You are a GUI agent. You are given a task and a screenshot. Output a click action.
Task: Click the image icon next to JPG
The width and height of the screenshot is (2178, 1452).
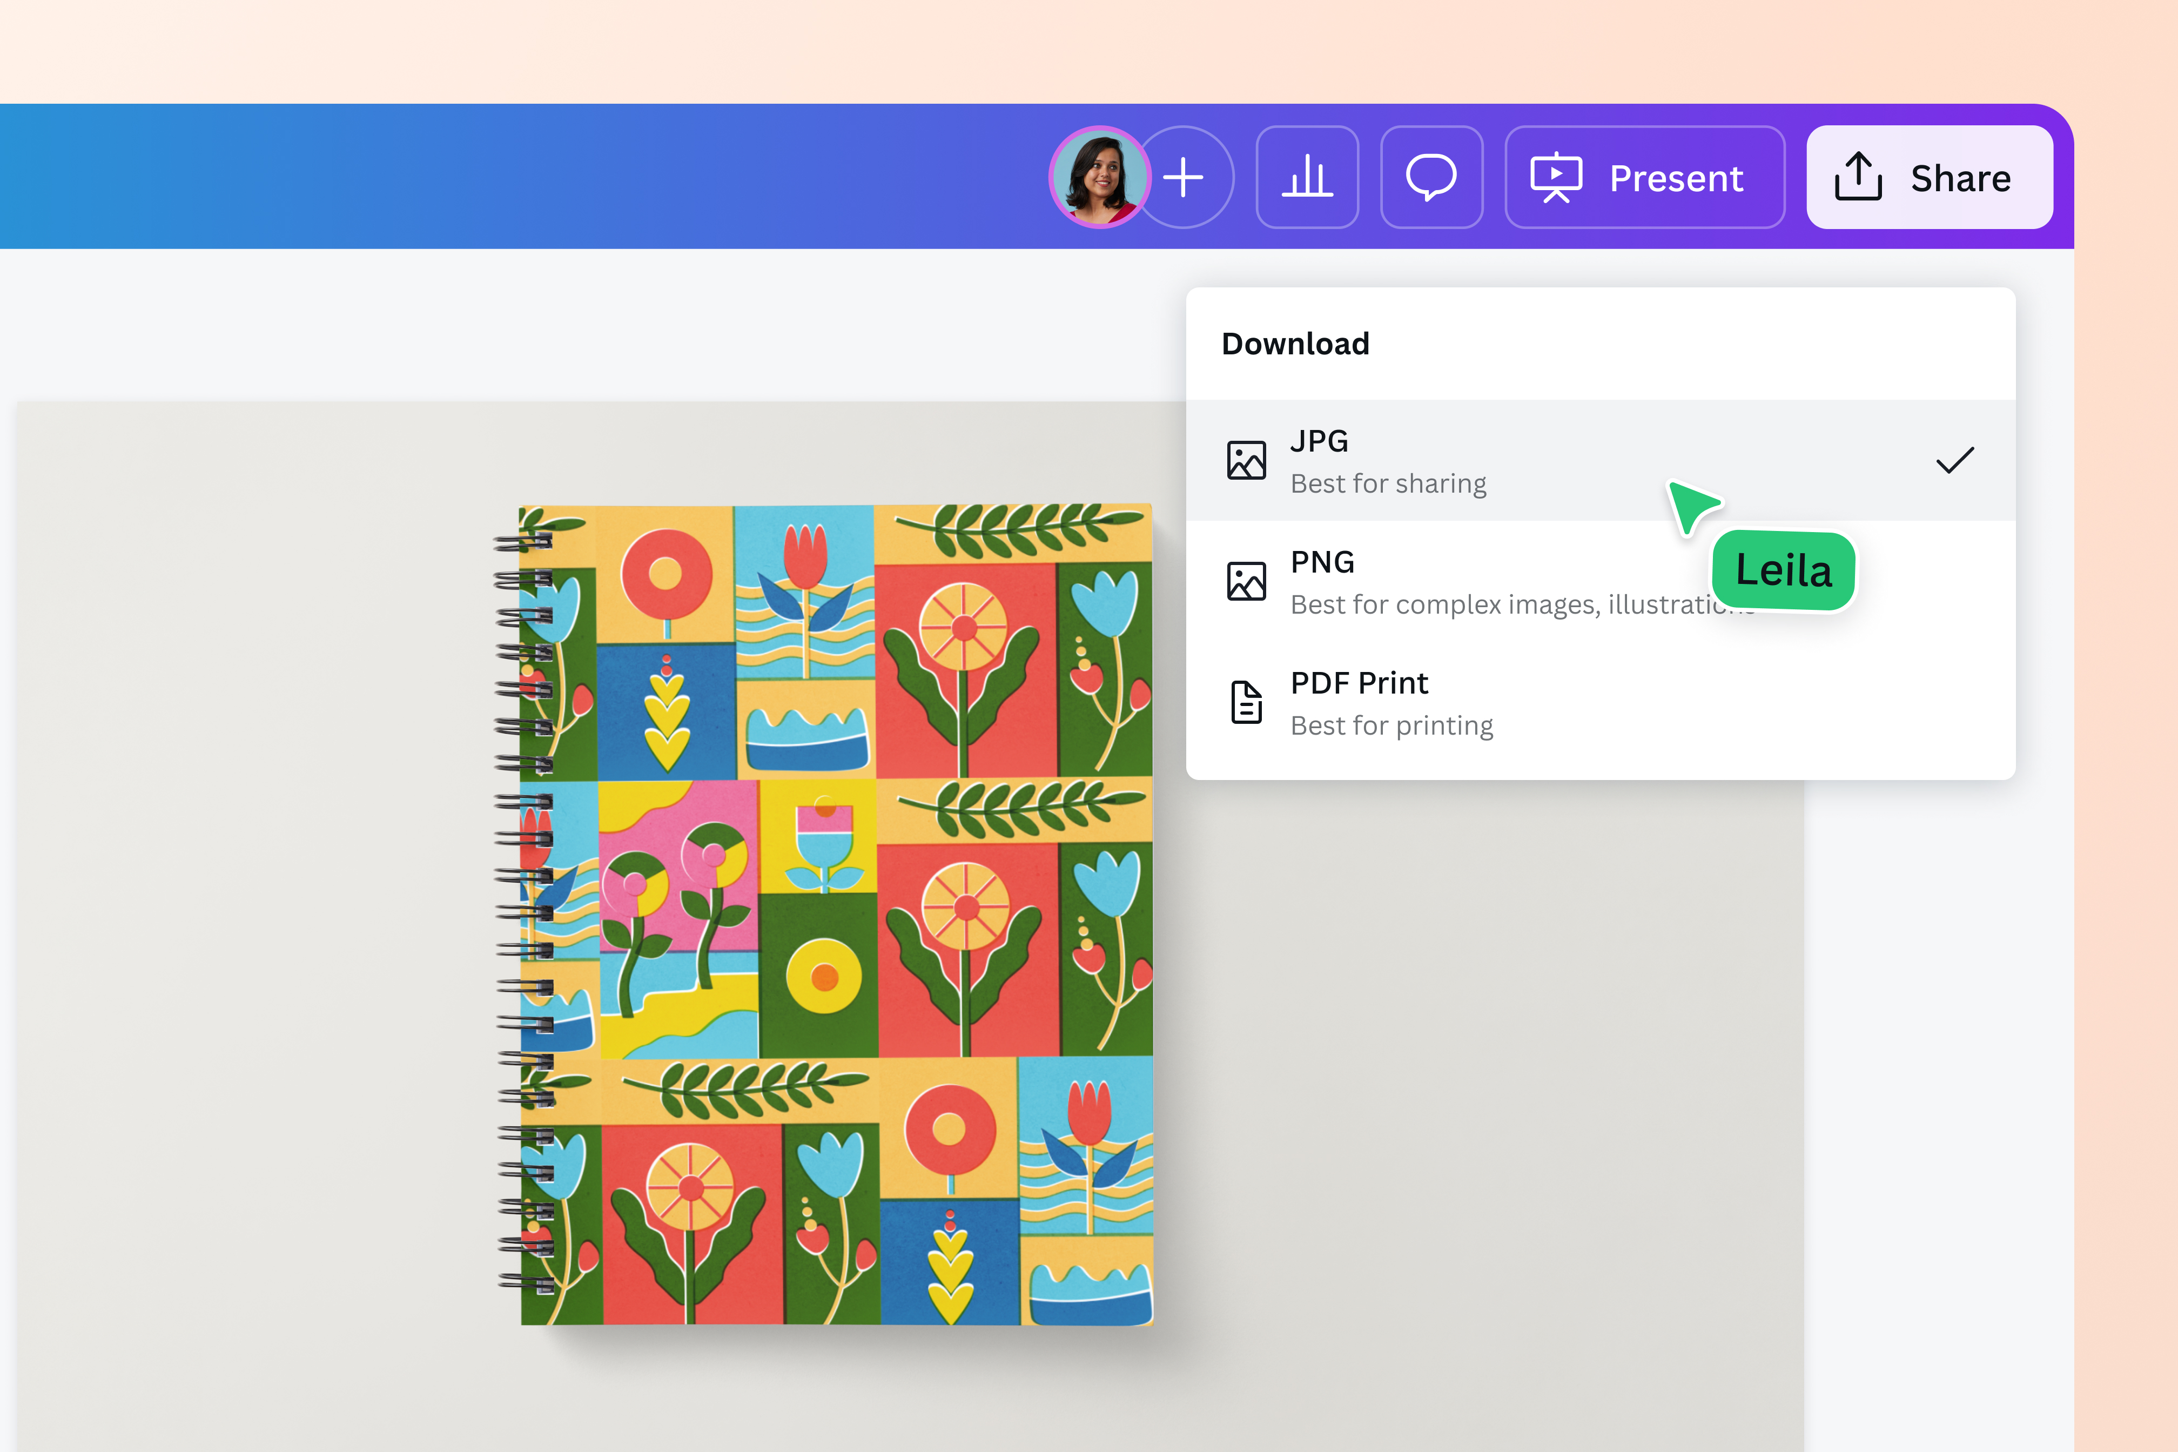point(1246,459)
